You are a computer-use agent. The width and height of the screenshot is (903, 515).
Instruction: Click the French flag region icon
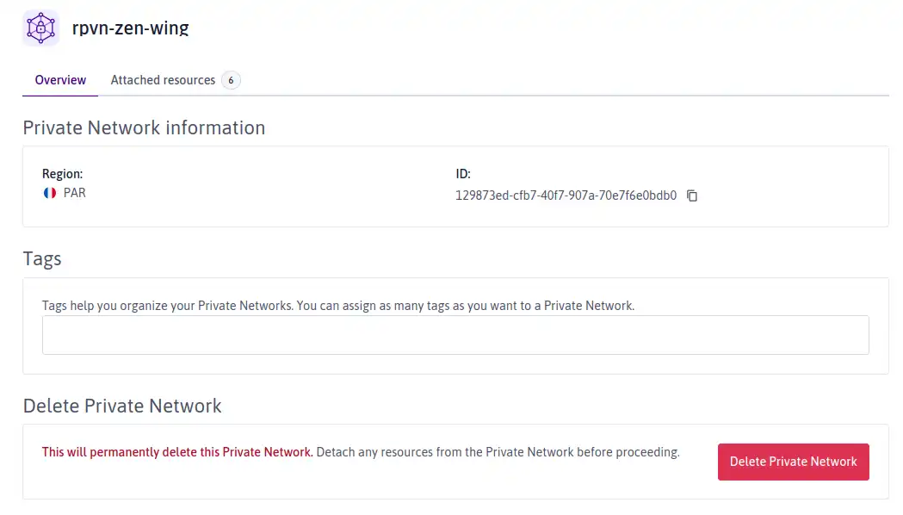[x=50, y=193]
